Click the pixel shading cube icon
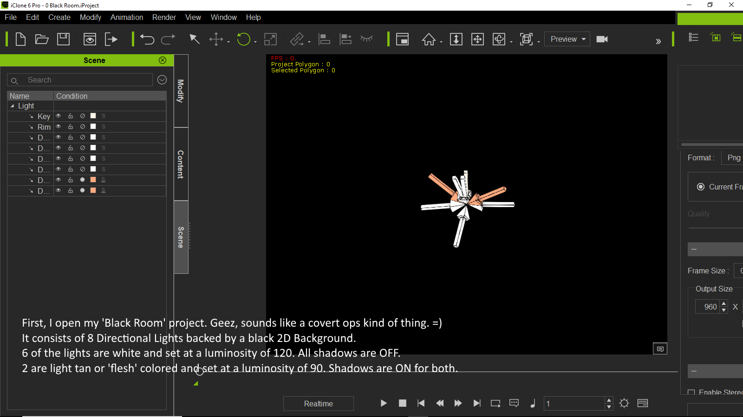Image resolution: width=743 pixels, height=417 pixels. tap(527, 39)
